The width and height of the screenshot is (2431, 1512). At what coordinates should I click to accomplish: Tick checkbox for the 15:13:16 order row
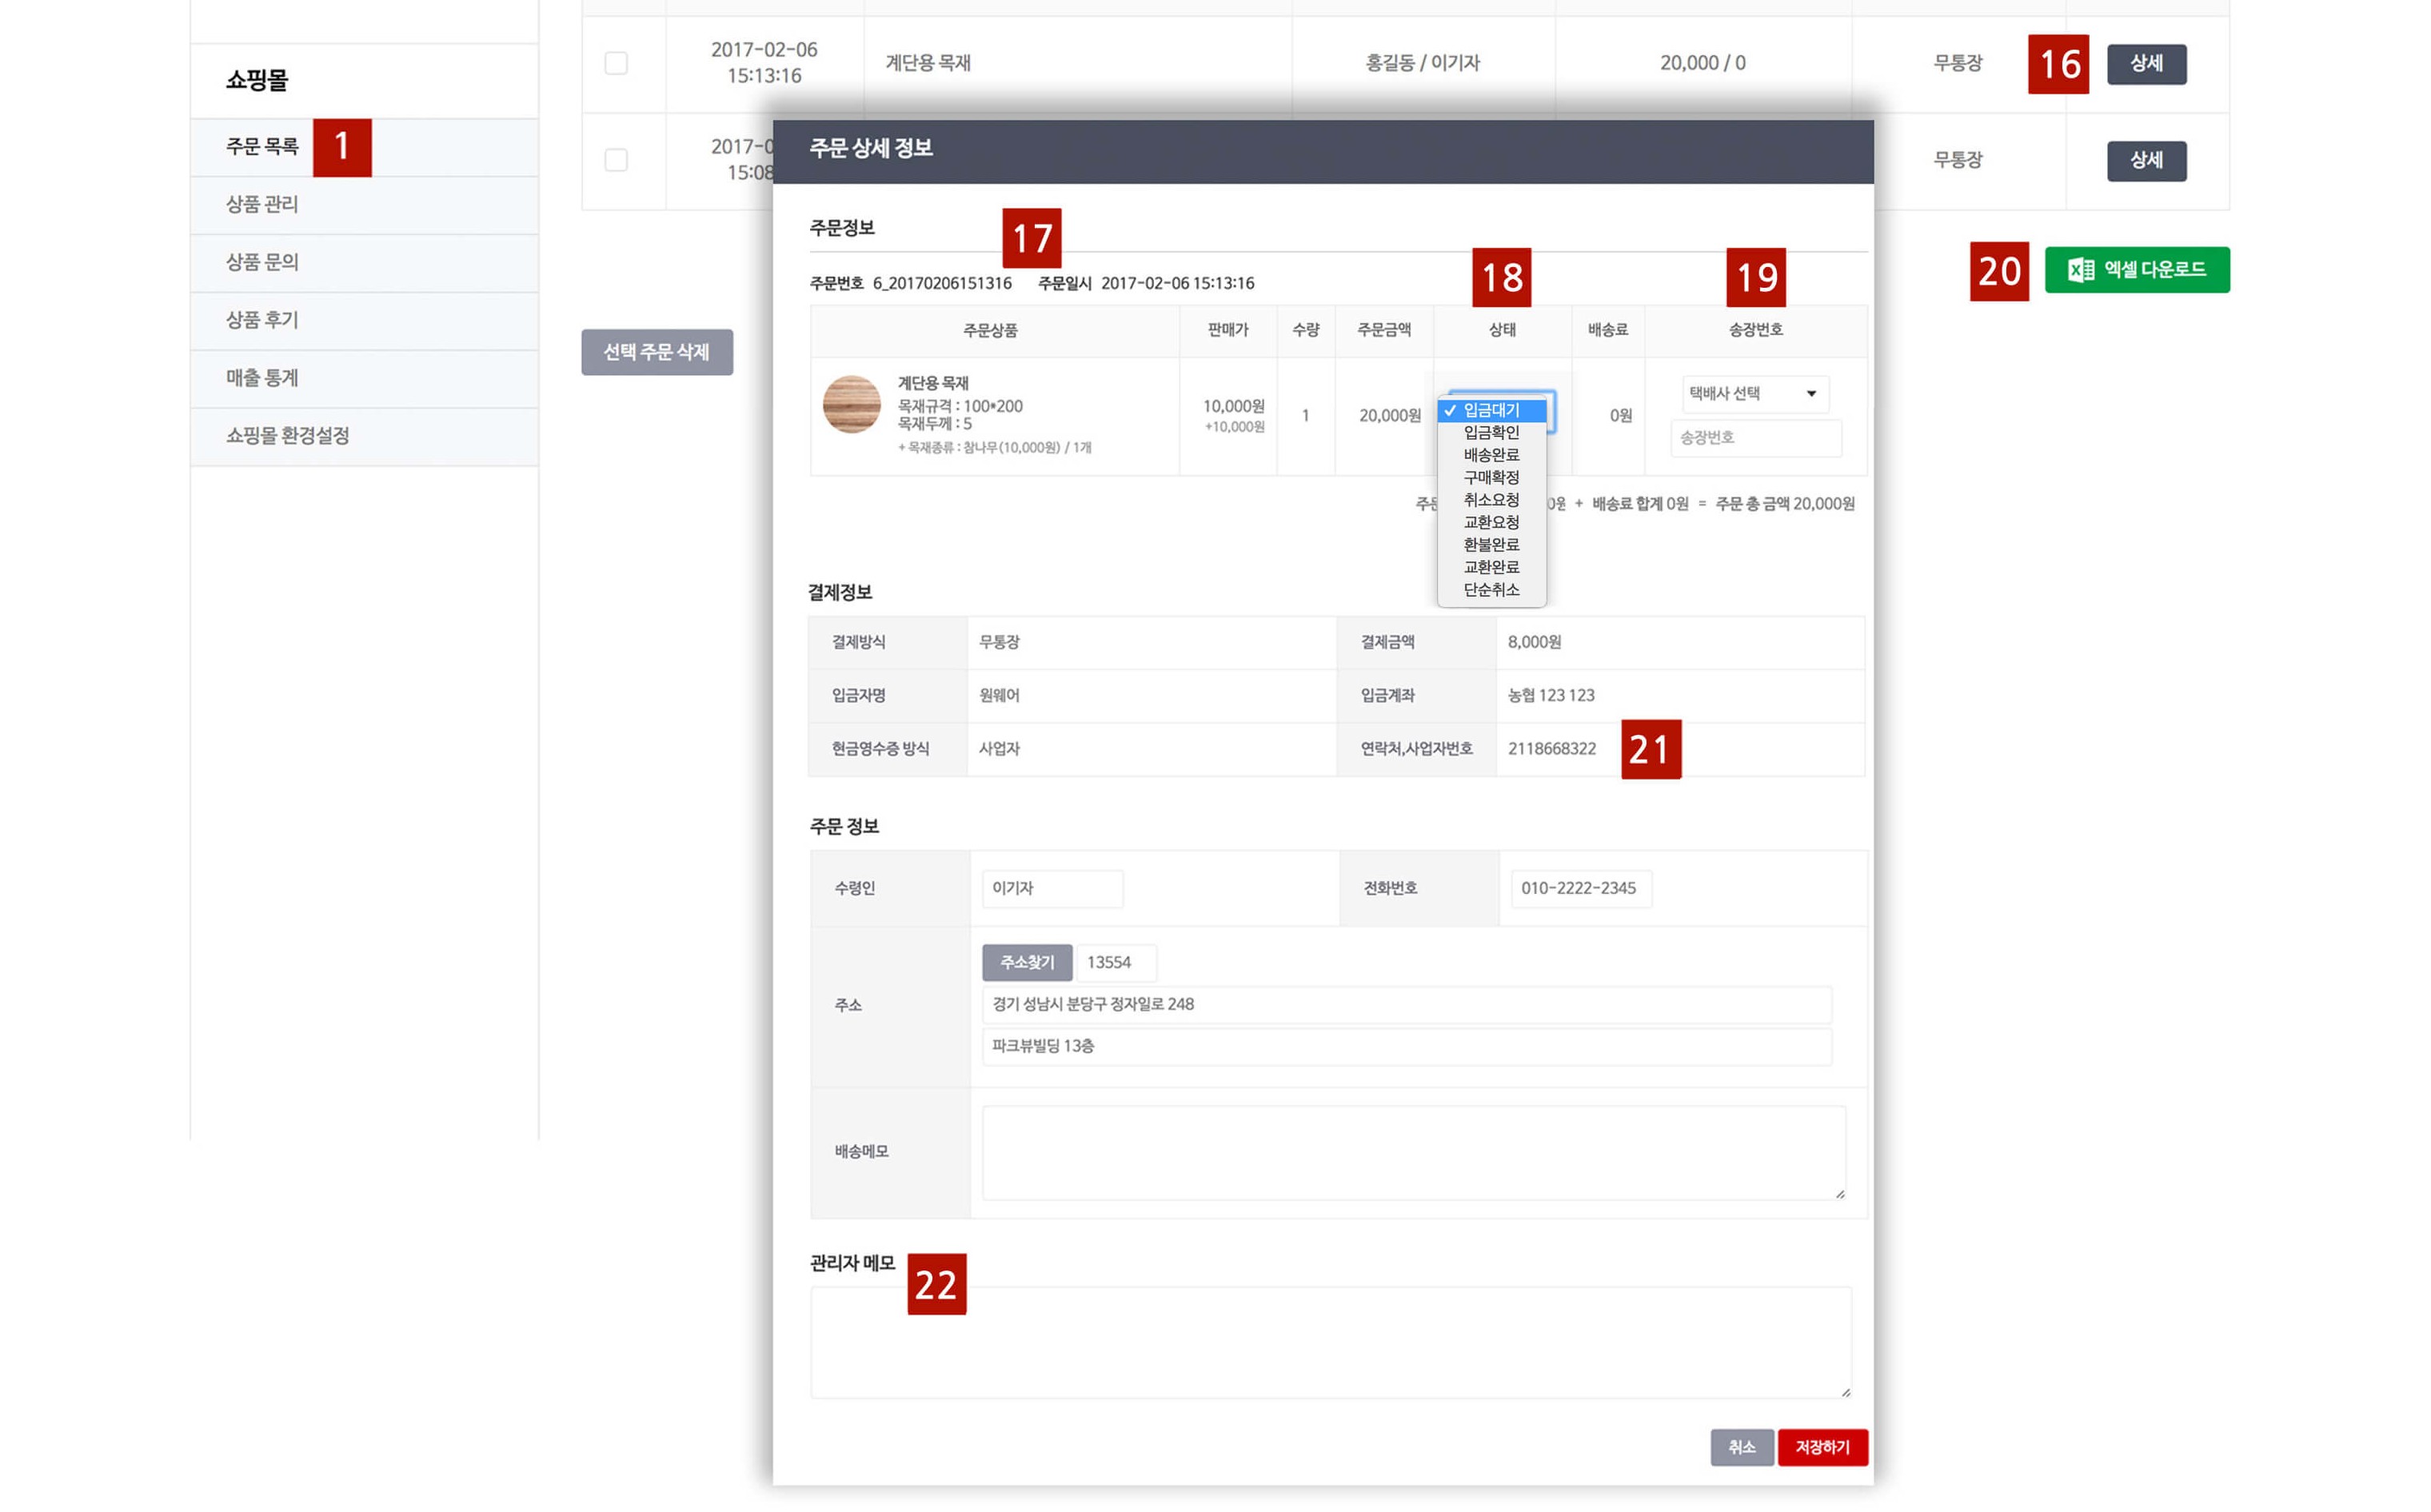point(616,63)
